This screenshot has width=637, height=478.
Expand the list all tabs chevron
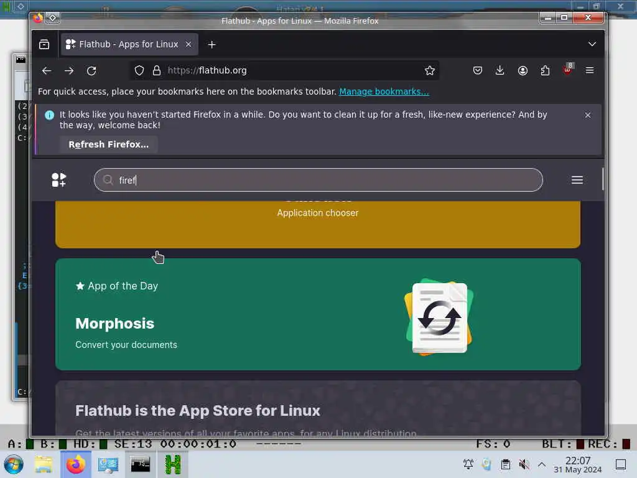592,44
